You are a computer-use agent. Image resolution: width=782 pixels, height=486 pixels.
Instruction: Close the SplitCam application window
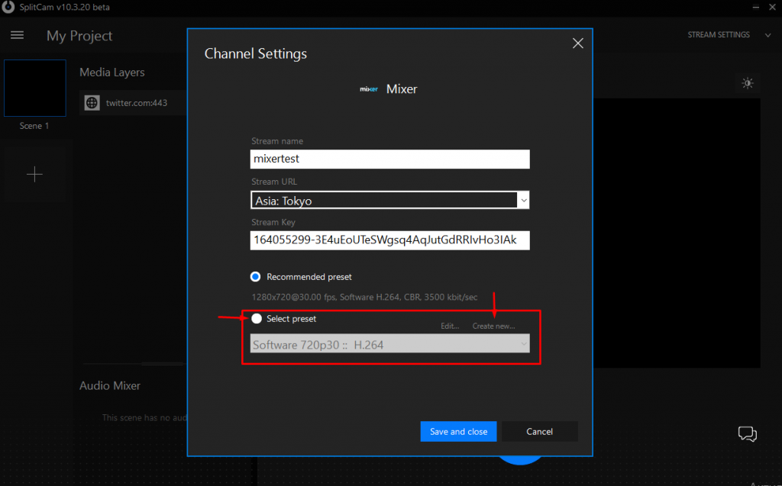[x=772, y=7]
